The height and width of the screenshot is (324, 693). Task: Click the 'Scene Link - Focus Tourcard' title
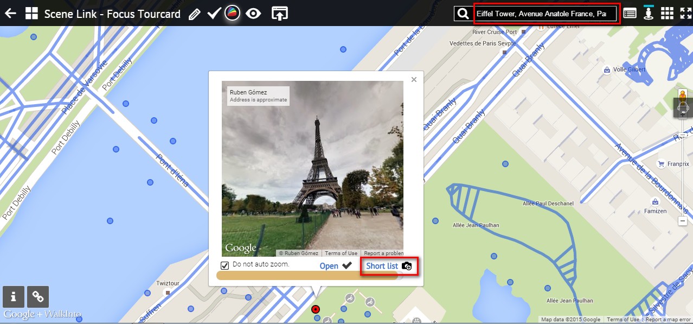112,14
